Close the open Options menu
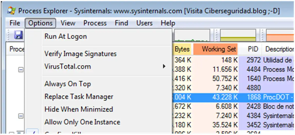 tap(40, 23)
